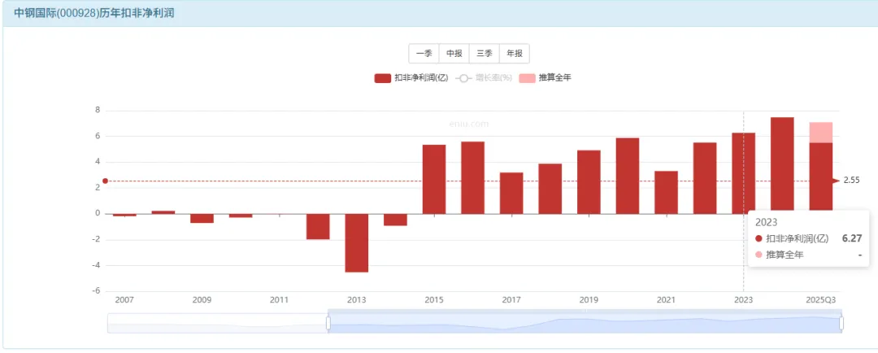Select the 2016 profit bar
Viewport: 878px width, 353px height.
tap(472, 177)
